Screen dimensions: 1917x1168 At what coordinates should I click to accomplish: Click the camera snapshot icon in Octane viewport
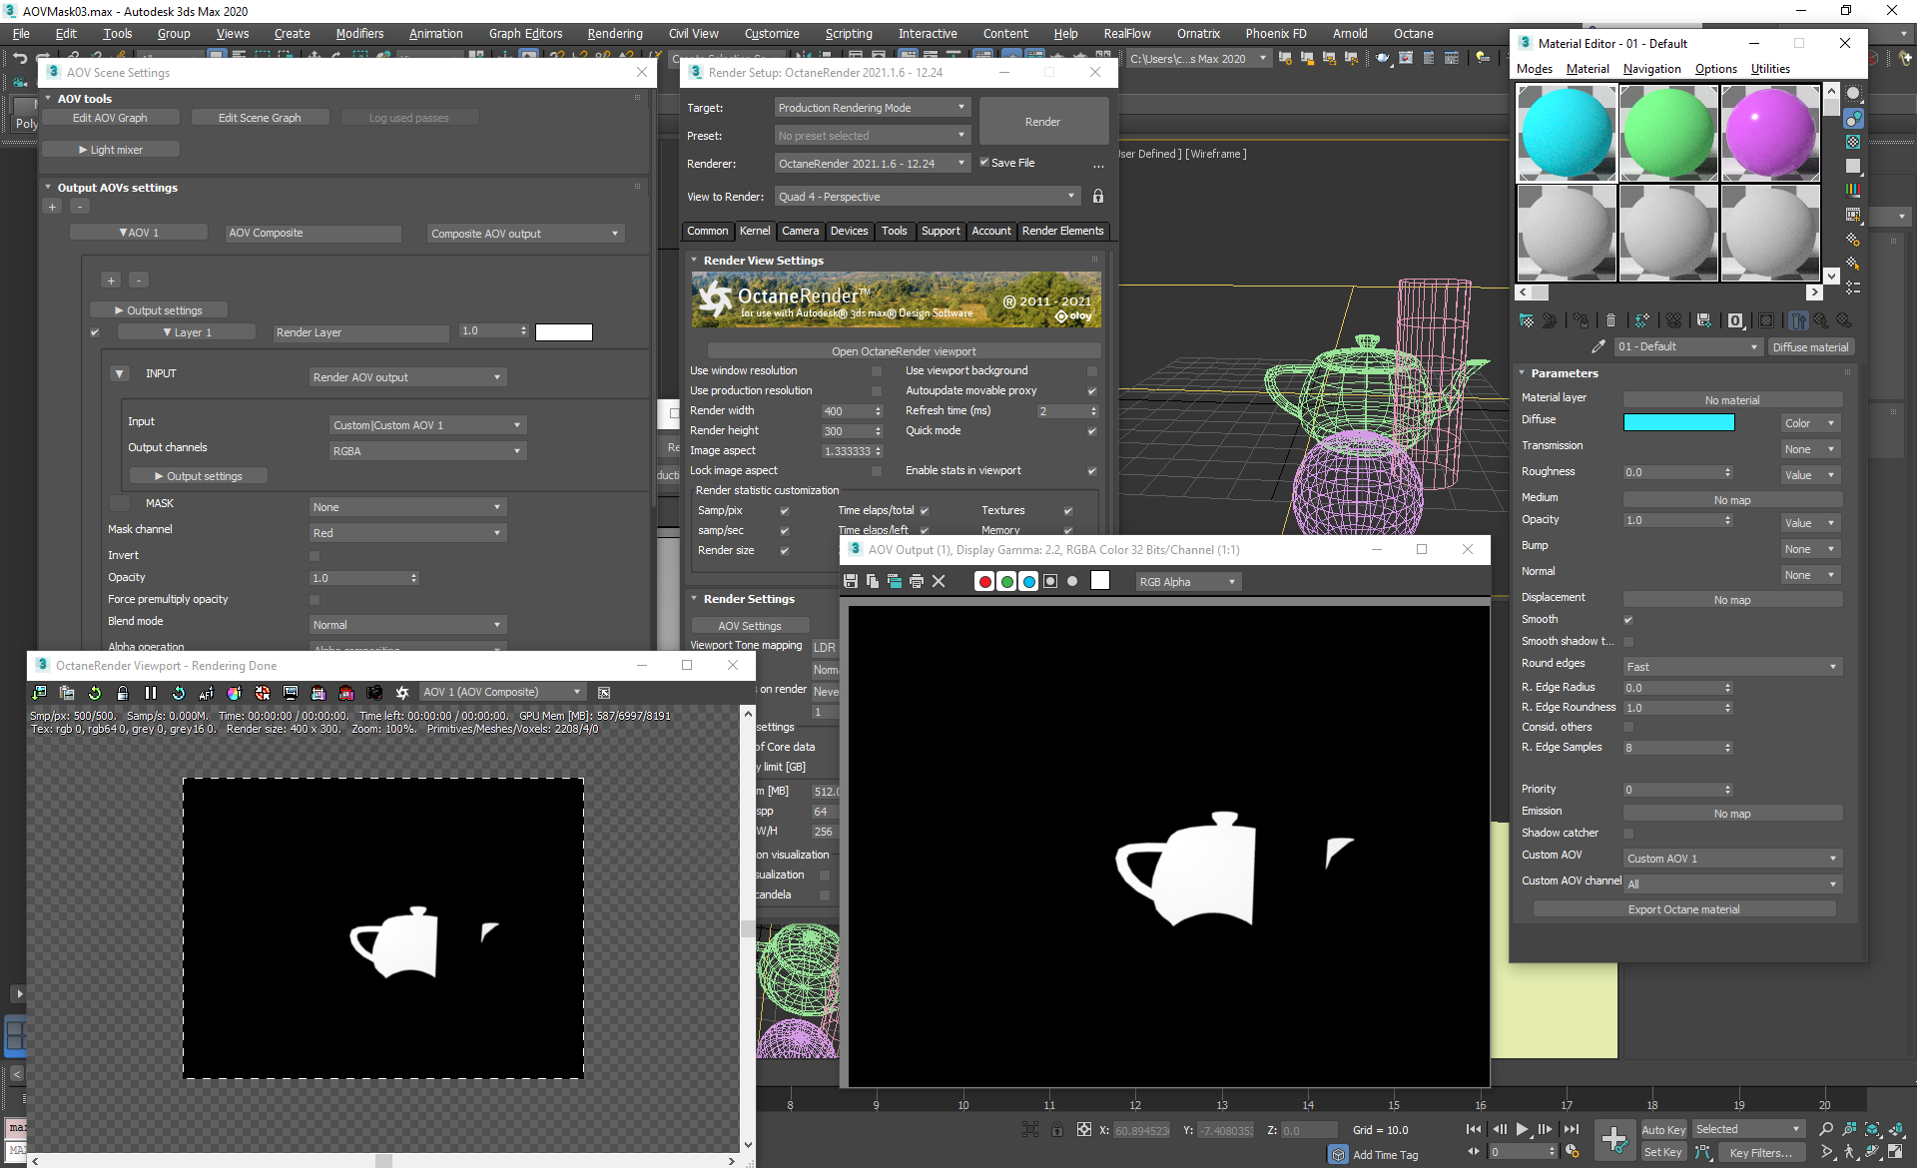tap(374, 693)
